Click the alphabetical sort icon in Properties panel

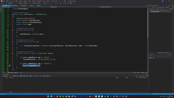(151, 58)
